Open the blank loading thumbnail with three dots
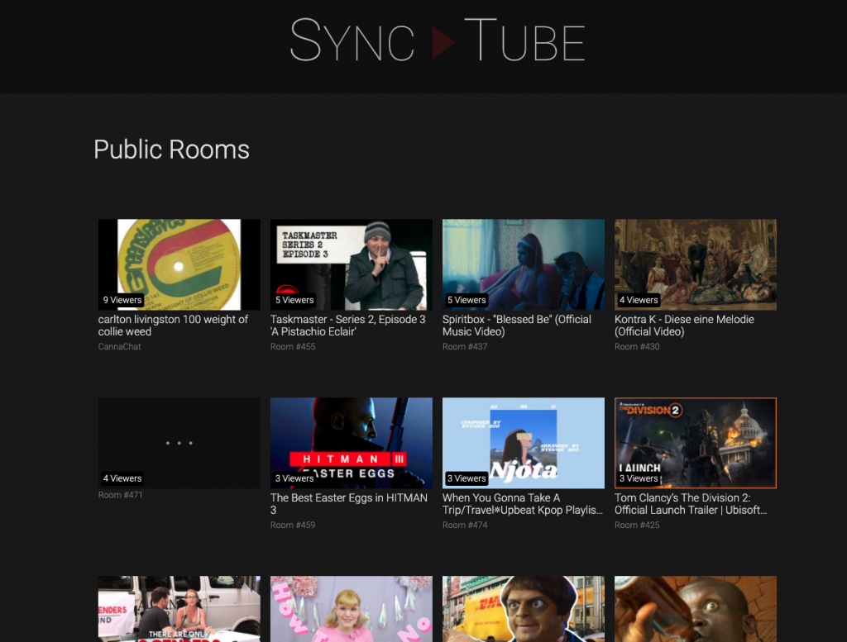Screen dimensions: 847x642 tap(179, 443)
